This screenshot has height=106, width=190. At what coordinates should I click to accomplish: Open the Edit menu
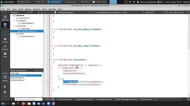click(8, 9)
